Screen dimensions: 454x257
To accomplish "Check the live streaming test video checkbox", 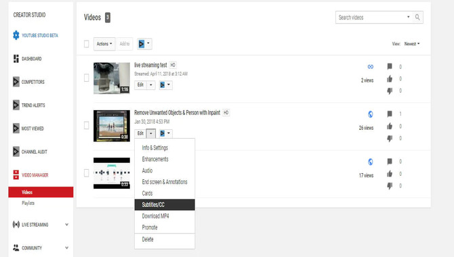I will [86, 78].
